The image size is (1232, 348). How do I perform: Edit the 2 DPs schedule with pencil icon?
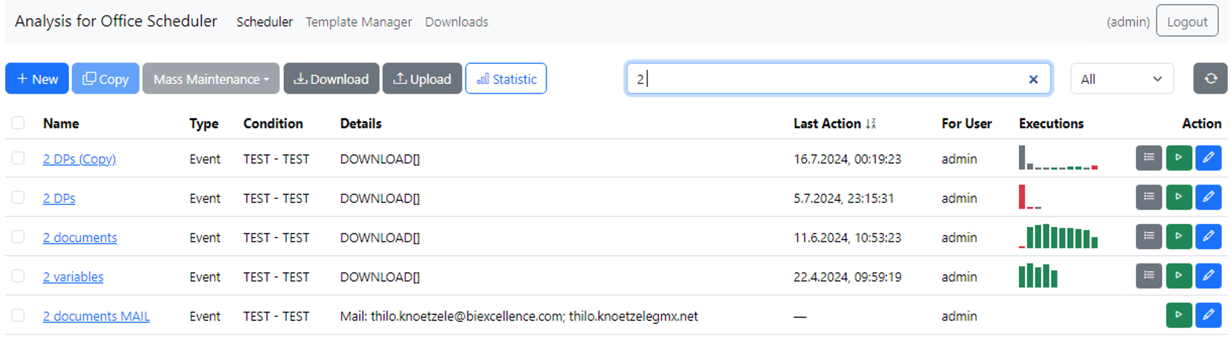point(1208,197)
